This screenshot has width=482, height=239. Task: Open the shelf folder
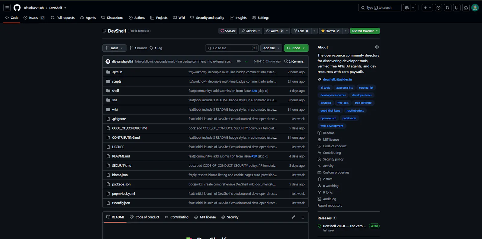[115, 91]
